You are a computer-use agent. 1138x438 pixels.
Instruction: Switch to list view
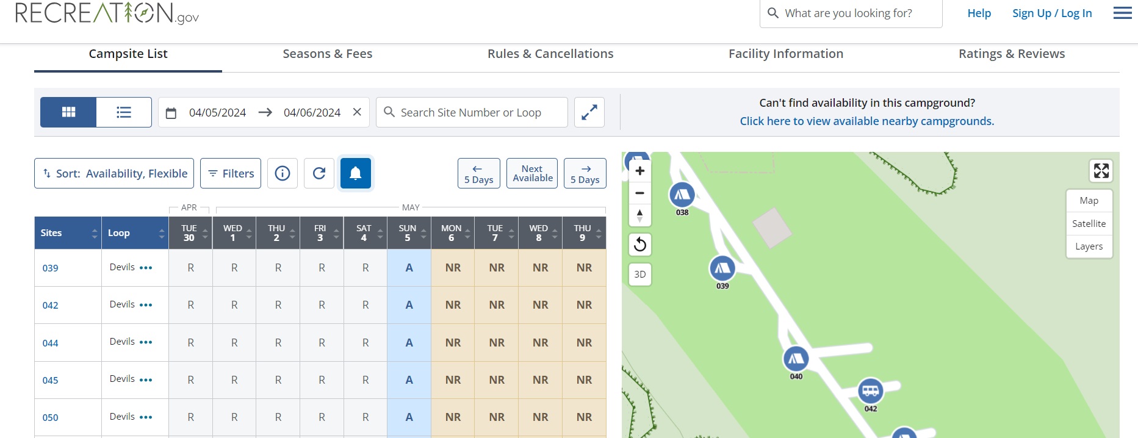click(124, 112)
